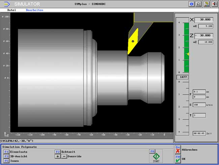Image resolution: width=219 pixels, height=165 pixels.
Task: Open the Datei menu
Action: (x=11, y=10)
